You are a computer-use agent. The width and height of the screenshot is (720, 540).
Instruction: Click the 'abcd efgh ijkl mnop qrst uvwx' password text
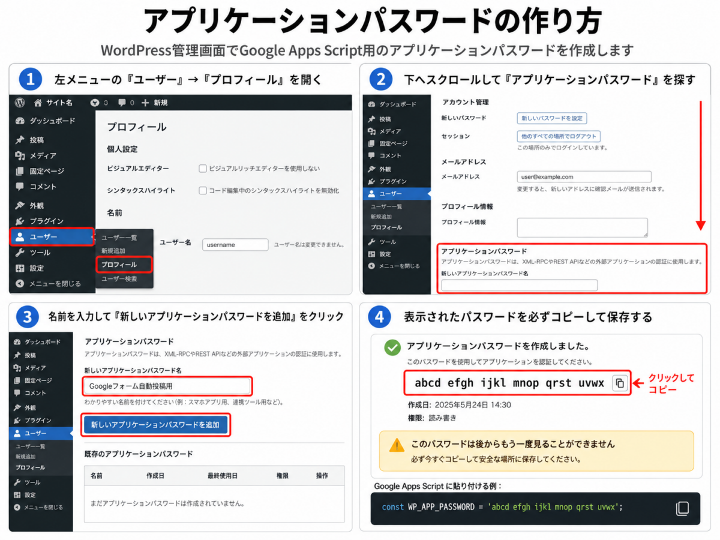tap(509, 383)
